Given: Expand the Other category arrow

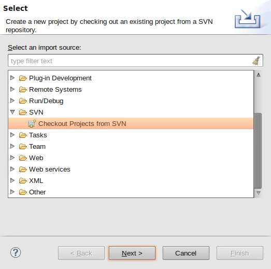Looking at the screenshot, I should pos(12,192).
